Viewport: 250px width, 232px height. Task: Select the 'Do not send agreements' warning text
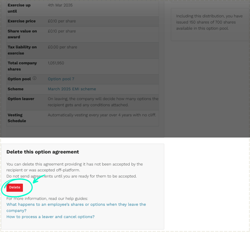pos(72,176)
